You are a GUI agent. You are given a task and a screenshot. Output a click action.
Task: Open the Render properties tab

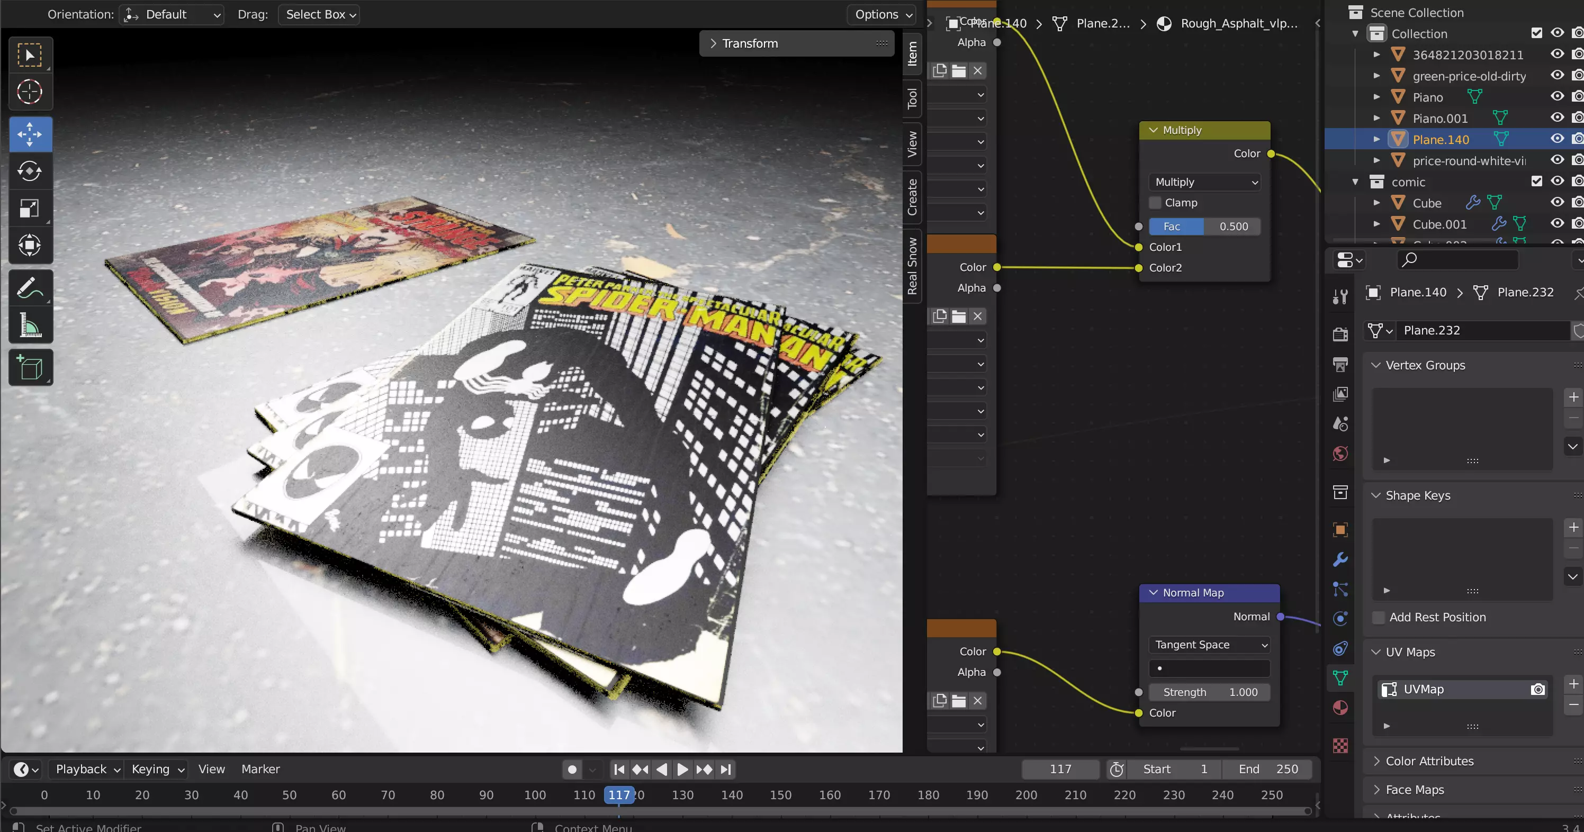point(1340,334)
